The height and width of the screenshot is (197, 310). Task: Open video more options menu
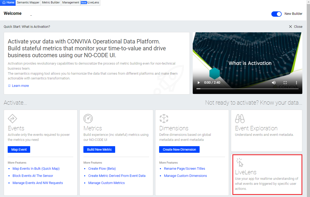[296, 83]
